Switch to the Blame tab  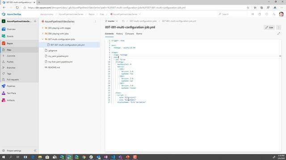(x=139, y=34)
